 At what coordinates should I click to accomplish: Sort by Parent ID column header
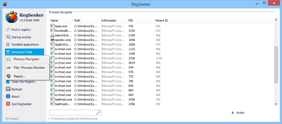(168, 20)
